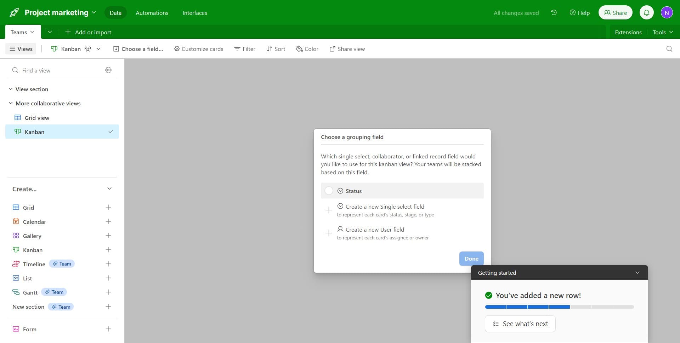Viewport: 680px width, 343px height.
Task: Open Customize cards options
Action: tap(198, 49)
